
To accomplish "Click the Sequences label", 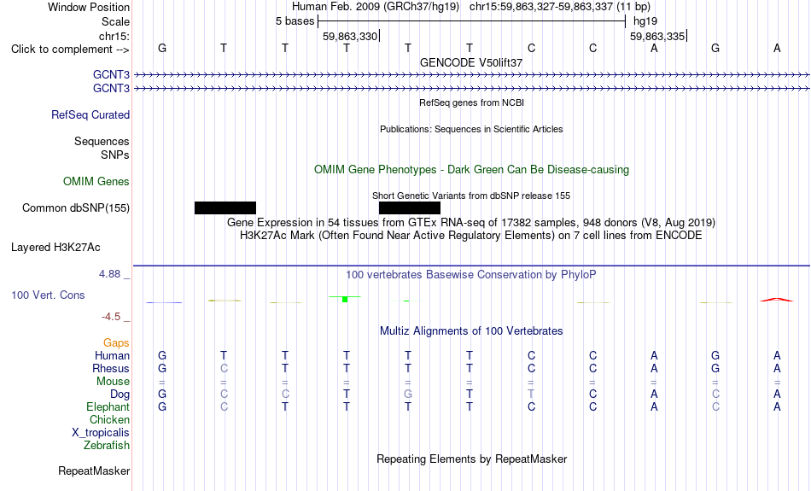I will [102, 141].
